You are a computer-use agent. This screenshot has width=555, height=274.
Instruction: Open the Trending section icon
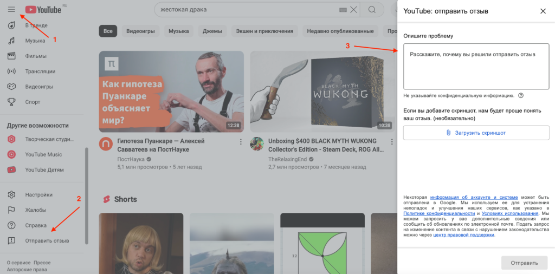click(x=11, y=25)
